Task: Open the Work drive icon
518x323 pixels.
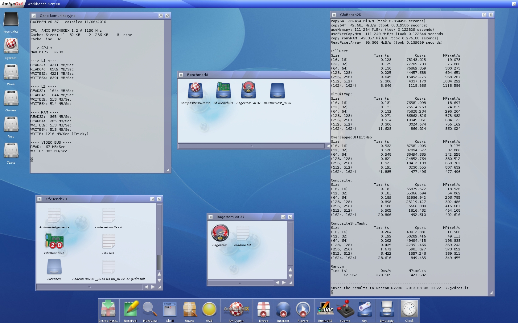Action: pyautogui.click(x=11, y=72)
